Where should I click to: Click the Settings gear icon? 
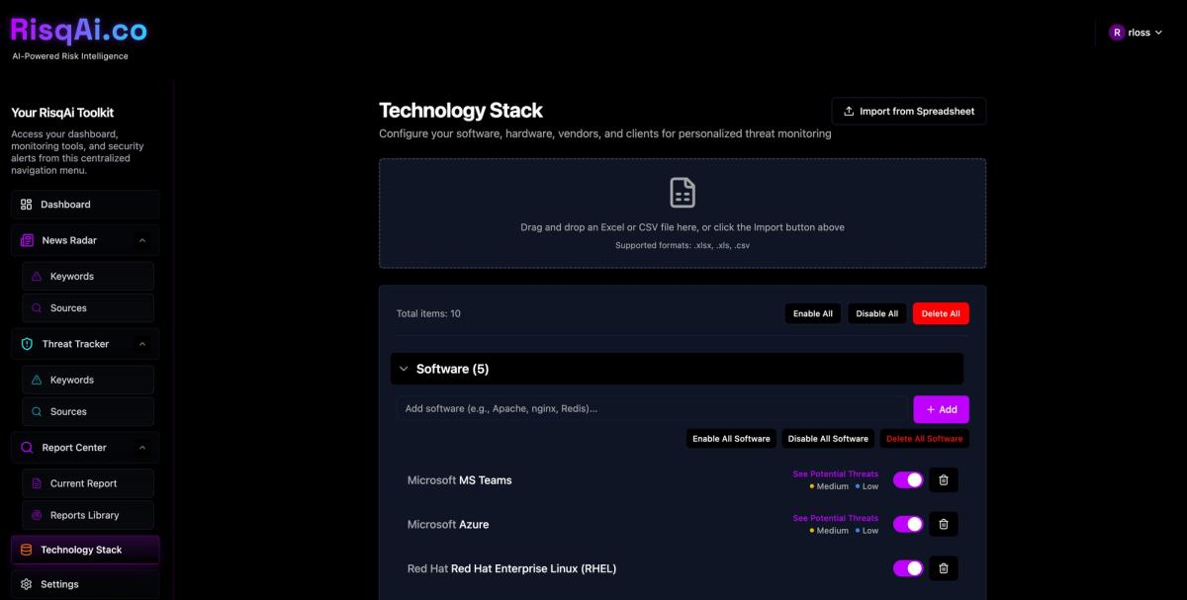[27, 584]
